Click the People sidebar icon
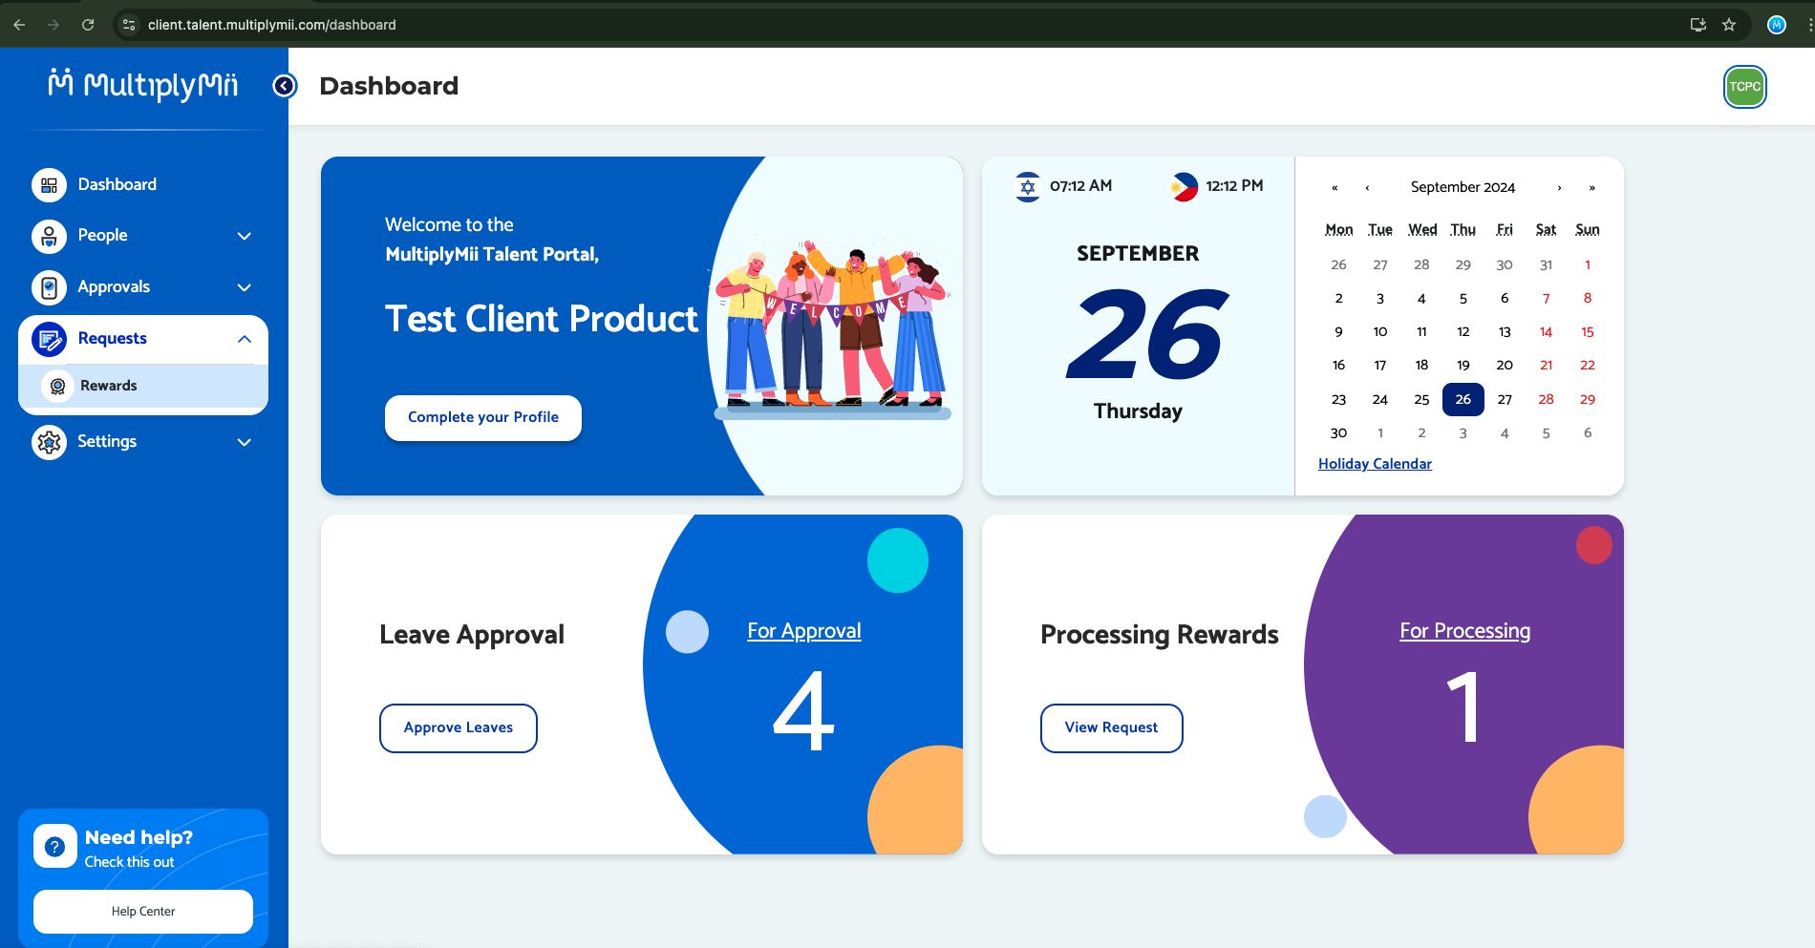Image resolution: width=1815 pixels, height=948 pixels. click(x=49, y=236)
